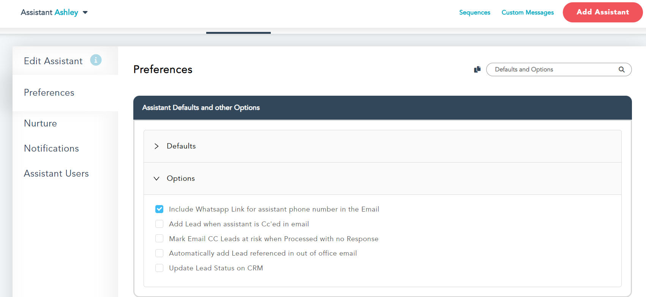The width and height of the screenshot is (646, 297).
Task: Open the Preferences sidebar tab
Action: (49, 93)
